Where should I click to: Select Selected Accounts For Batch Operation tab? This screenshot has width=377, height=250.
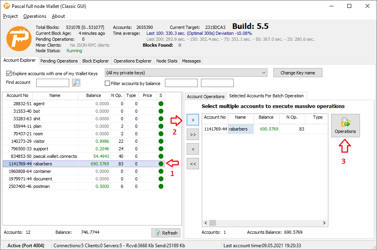(266, 96)
